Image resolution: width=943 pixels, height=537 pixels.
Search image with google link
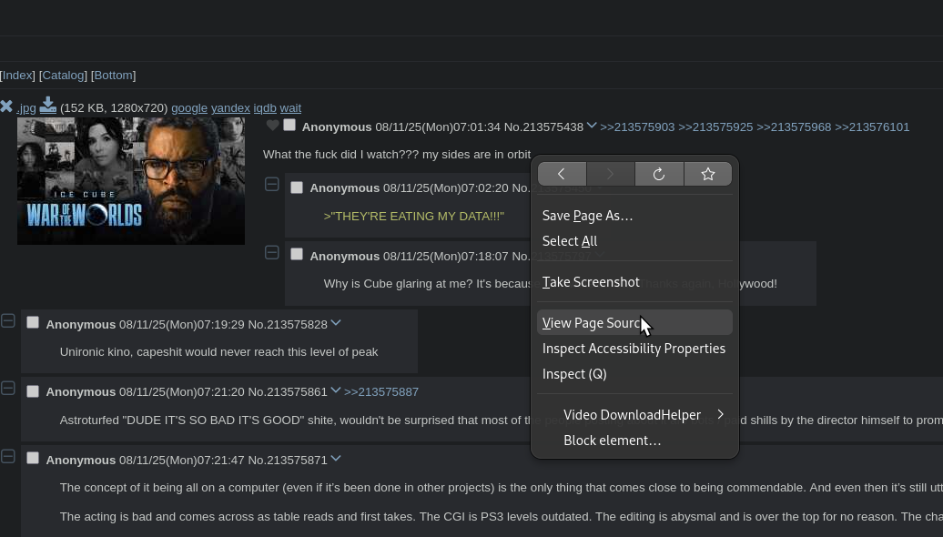(189, 108)
